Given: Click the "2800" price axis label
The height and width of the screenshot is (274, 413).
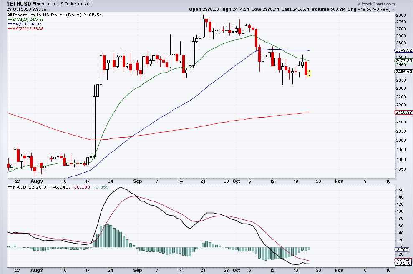Looking at the screenshot, I should [x=401, y=15].
